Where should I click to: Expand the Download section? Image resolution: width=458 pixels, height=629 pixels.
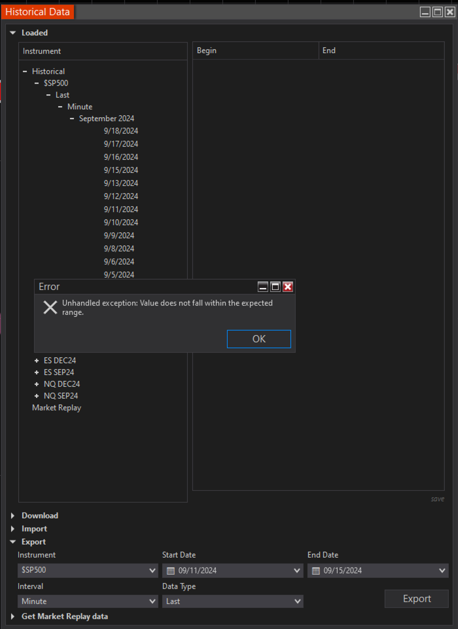coord(13,516)
